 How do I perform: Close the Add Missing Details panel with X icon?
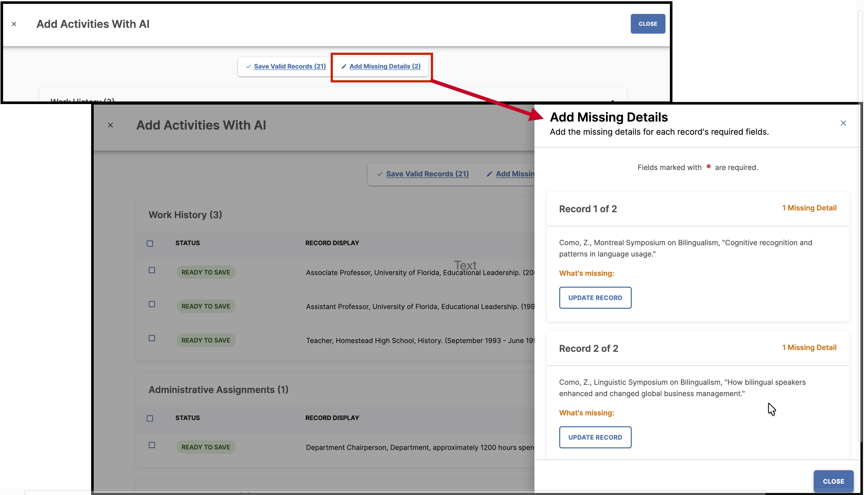(x=843, y=123)
